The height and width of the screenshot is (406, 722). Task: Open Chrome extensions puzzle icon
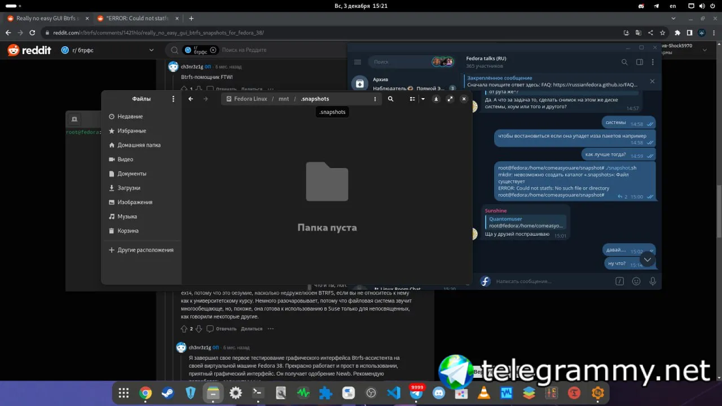(677, 33)
